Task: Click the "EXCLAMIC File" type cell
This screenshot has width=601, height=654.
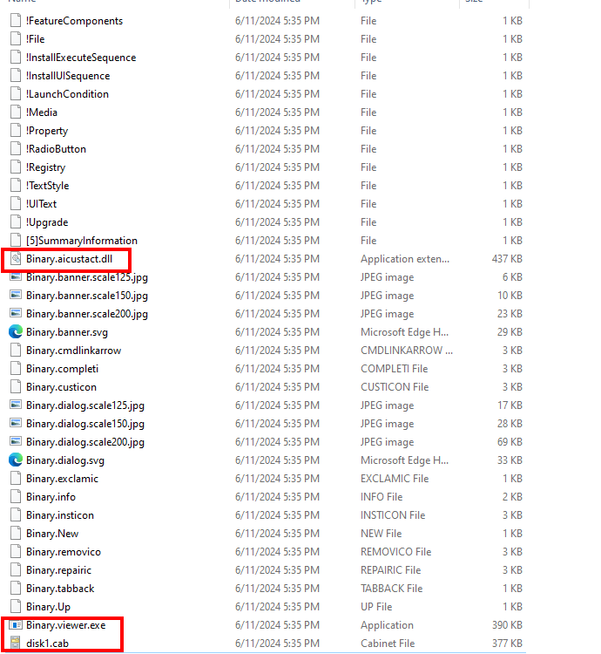Action: tap(395, 479)
